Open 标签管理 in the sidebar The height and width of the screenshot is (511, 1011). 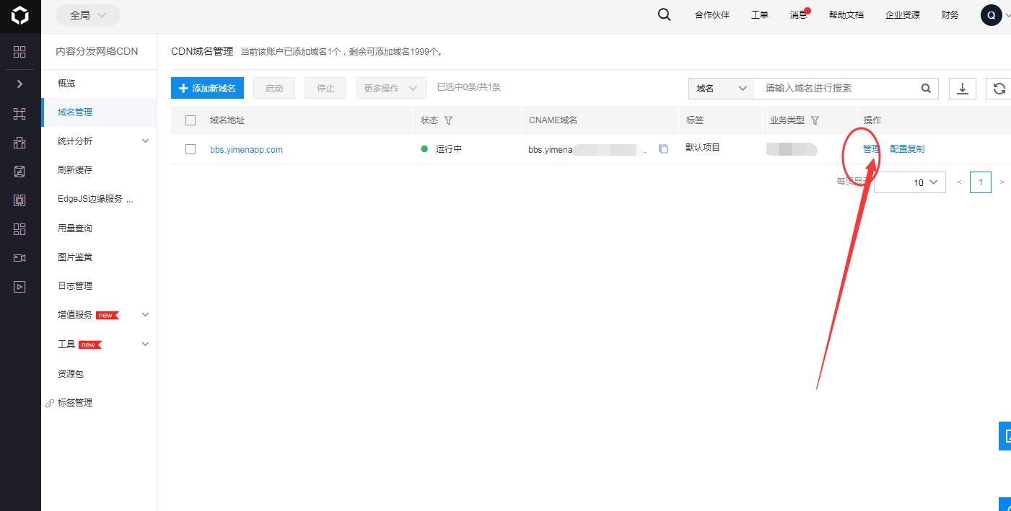pos(75,403)
